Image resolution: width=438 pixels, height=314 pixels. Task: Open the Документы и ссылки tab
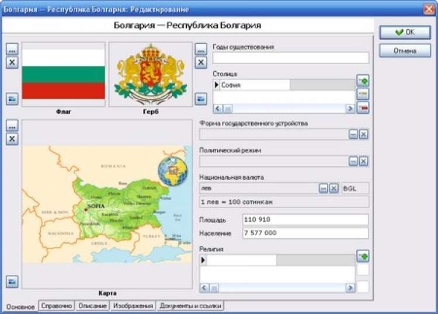190,306
